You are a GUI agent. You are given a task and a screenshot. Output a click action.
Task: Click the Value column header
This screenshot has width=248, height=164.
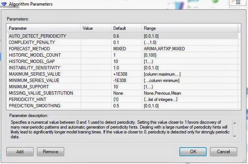[x=96, y=28]
